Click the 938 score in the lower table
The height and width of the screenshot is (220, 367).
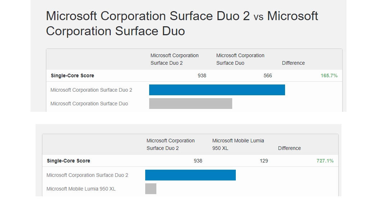point(198,161)
